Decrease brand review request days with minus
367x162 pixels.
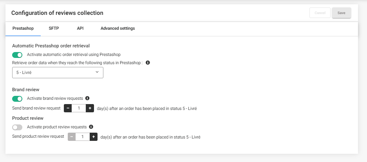(68, 108)
